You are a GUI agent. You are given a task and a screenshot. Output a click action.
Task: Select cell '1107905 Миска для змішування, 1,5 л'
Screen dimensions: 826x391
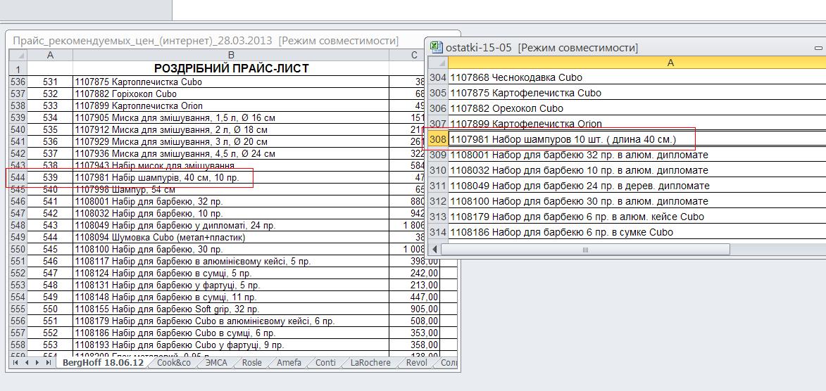pyautogui.click(x=231, y=117)
